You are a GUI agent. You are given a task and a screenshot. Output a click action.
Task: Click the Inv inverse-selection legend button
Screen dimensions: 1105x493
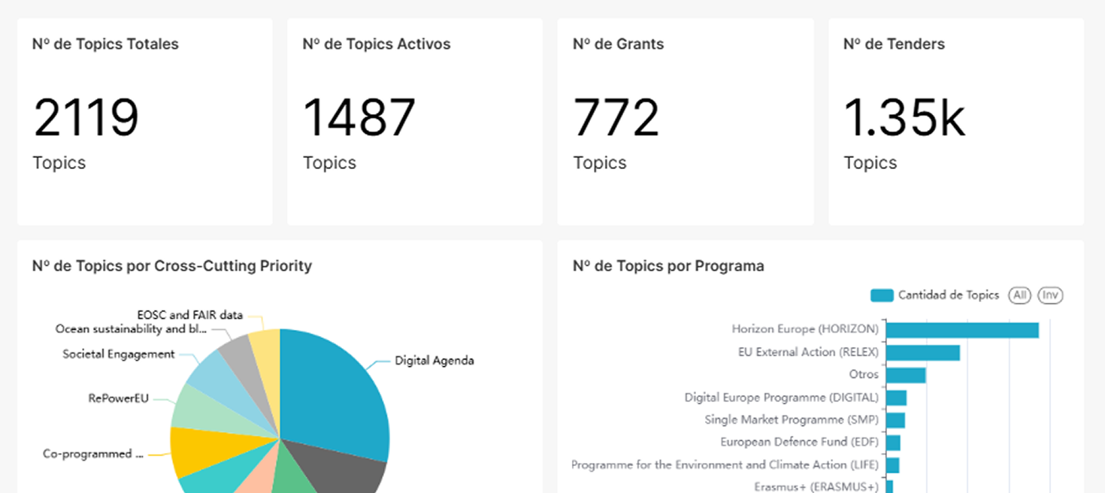[1050, 295]
